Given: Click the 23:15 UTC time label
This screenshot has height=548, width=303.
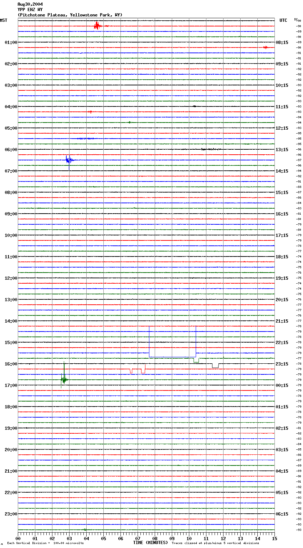Looking at the screenshot, I should tap(282, 364).
